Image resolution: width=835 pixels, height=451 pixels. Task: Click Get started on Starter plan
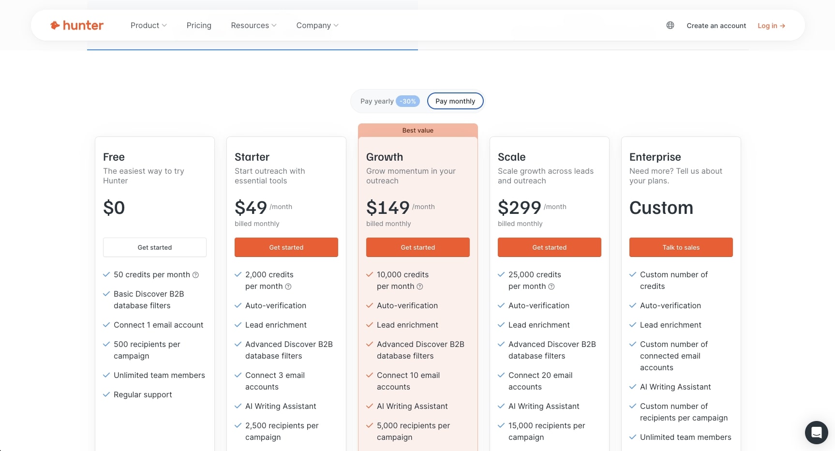[286, 247]
